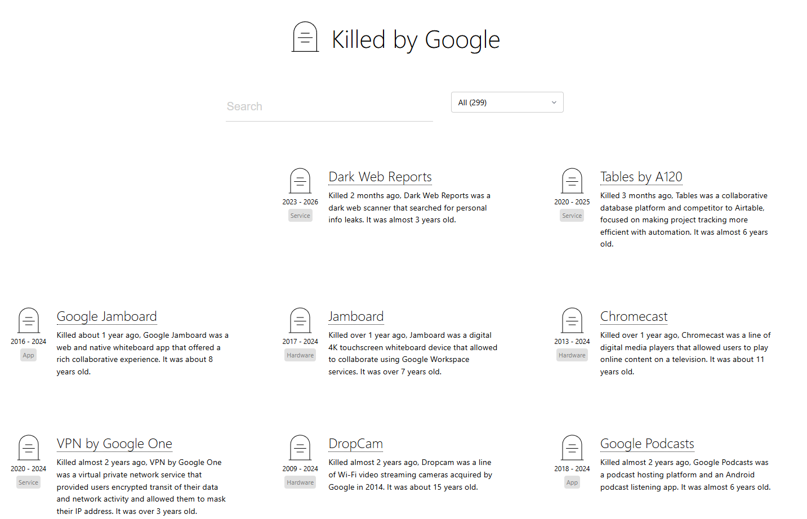
Task: Click the Hardware tag under DropCam
Action: 300,482
